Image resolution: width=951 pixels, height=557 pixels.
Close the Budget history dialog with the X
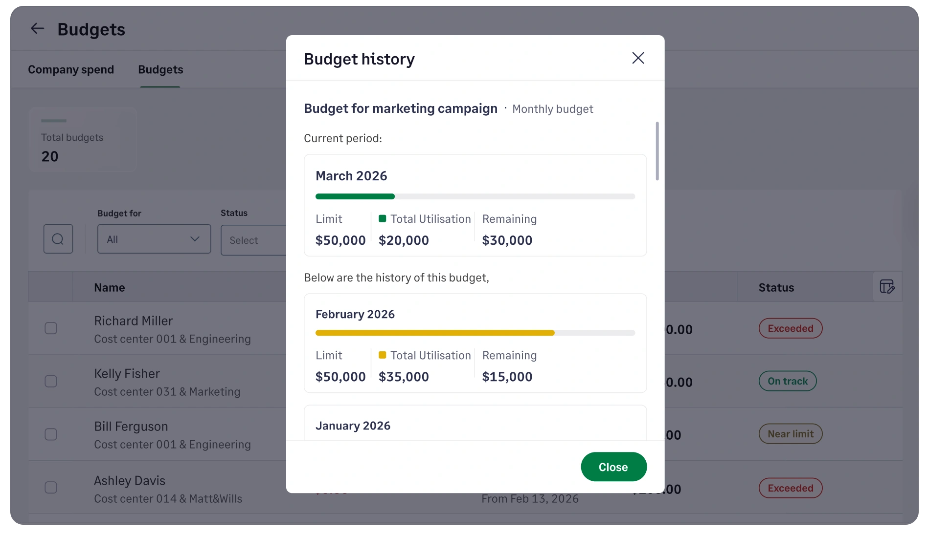637,58
